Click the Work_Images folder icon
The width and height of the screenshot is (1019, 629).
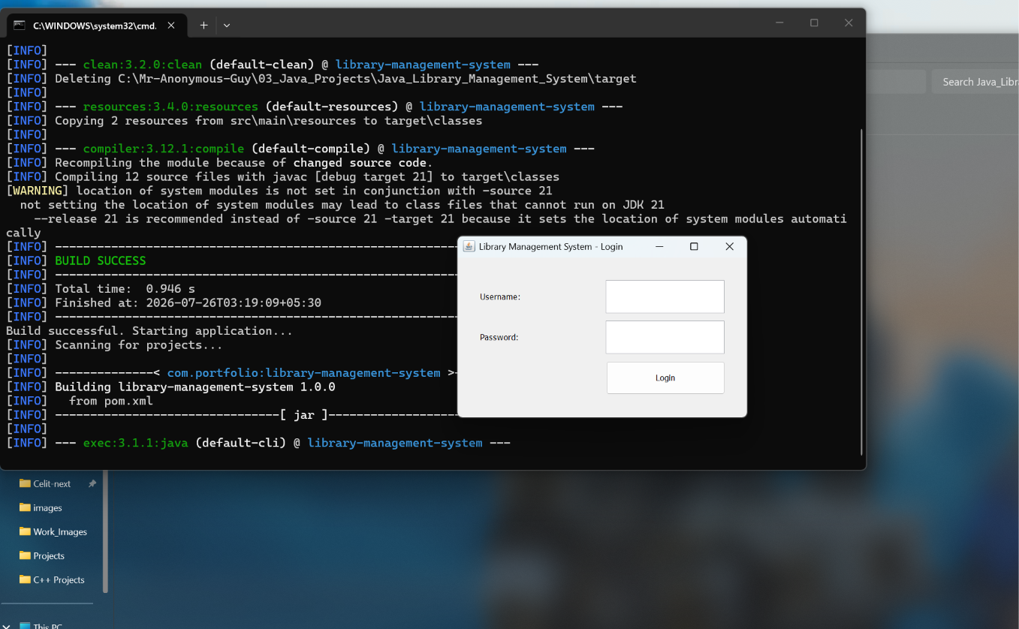(25, 531)
